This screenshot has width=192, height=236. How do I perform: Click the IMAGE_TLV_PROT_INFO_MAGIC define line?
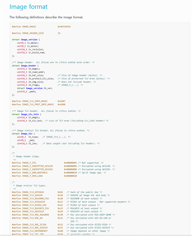[39, 104]
